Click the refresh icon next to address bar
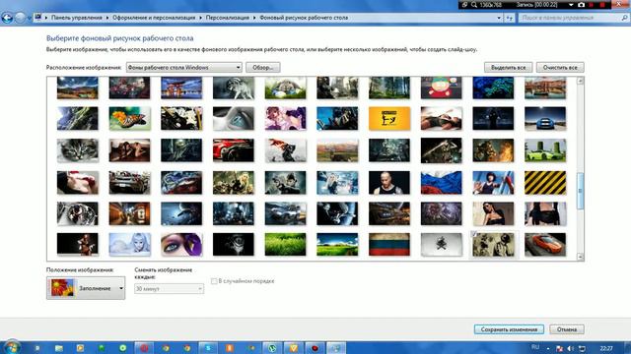This screenshot has height=354, width=631. click(510, 18)
